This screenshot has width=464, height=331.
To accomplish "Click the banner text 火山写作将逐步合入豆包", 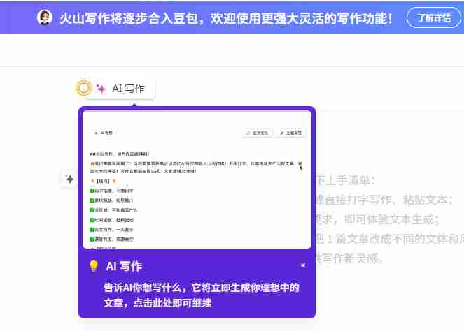I will pyautogui.click(x=129, y=18).
